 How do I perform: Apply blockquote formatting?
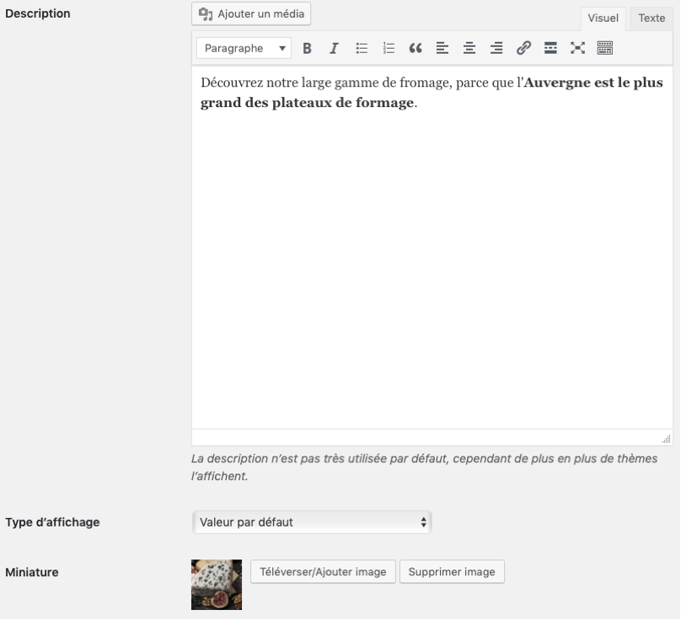coord(415,49)
